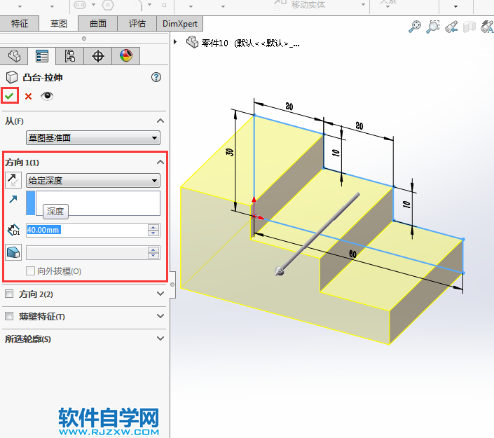Switch to DimXpert tab
494x438 pixels.
[180, 24]
